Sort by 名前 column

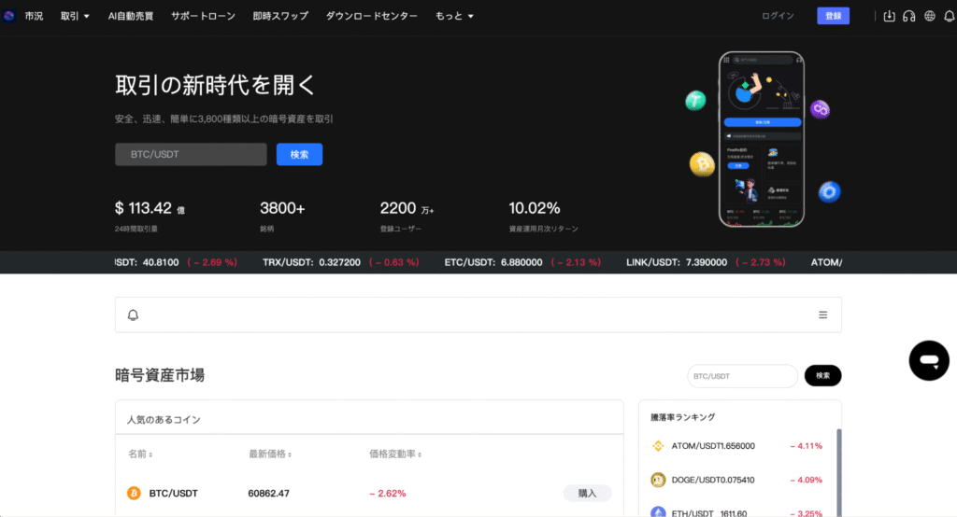pos(140,454)
